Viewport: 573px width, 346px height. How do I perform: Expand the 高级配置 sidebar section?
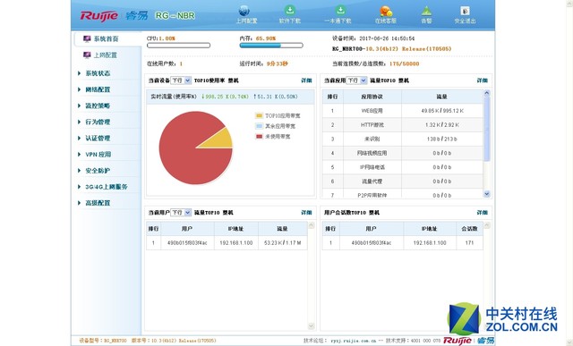[x=98, y=203]
